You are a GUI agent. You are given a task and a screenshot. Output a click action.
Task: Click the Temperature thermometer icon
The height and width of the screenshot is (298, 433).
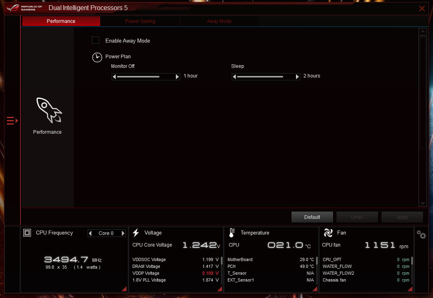click(232, 233)
